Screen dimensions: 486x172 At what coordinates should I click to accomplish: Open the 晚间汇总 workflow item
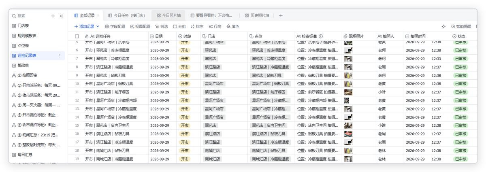point(36,135)
